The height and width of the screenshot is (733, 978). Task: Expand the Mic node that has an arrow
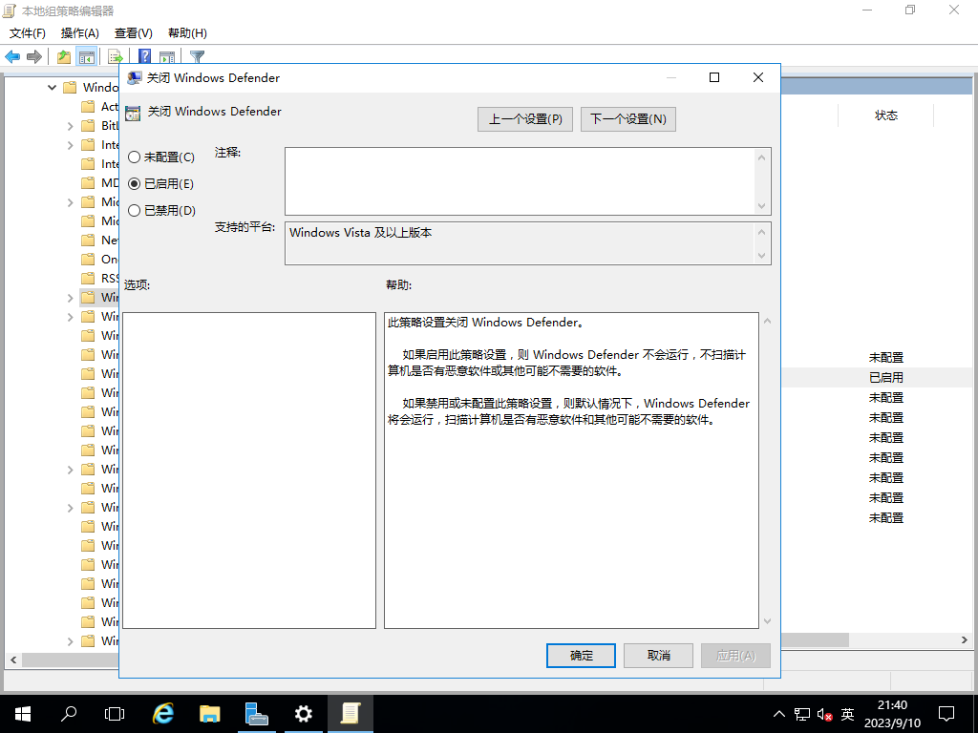click(70, 202)
